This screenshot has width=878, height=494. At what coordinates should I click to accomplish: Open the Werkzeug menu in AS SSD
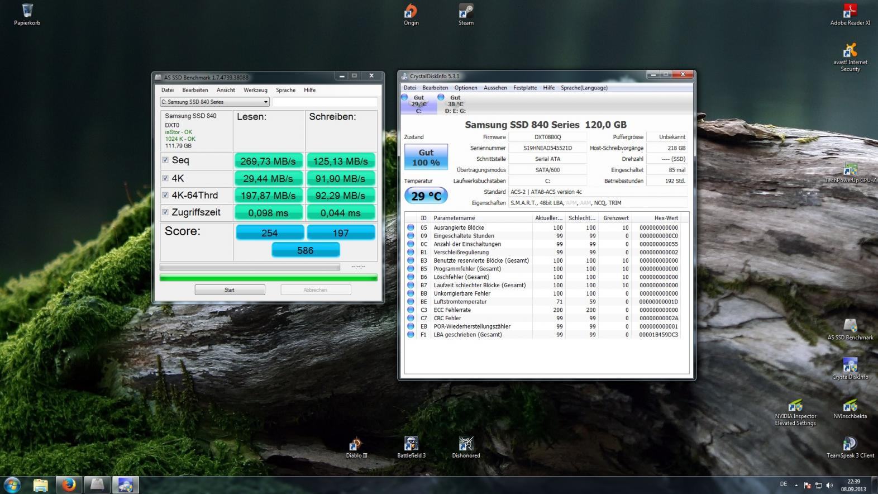click(255, 90)
